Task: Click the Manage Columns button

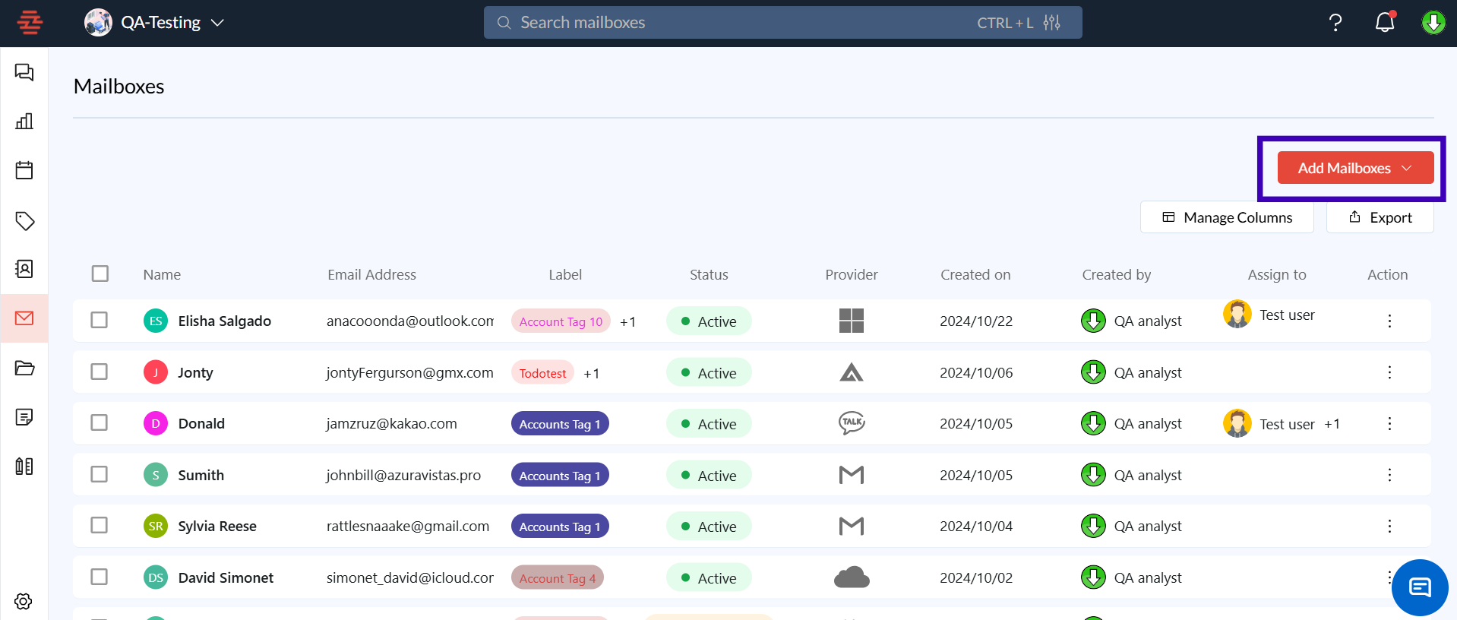Action: 1227,217
